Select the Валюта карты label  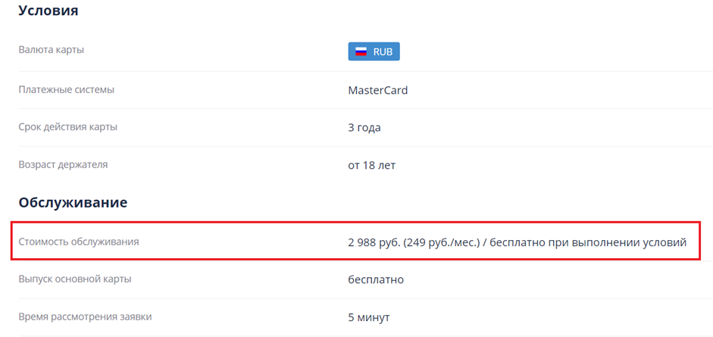click(x=51, y=50)
